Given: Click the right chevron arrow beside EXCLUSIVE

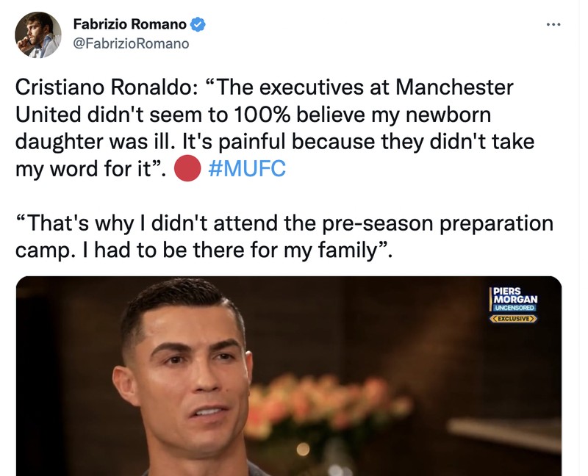Looking at the screenshot, I should click(x=532, y=318).
